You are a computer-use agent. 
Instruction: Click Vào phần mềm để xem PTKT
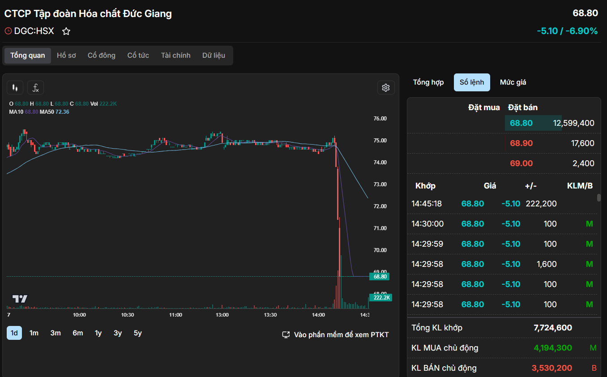click(341, 335)
